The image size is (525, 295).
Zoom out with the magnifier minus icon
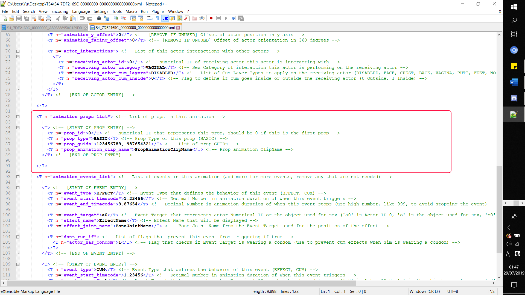(x=124, y=18)
